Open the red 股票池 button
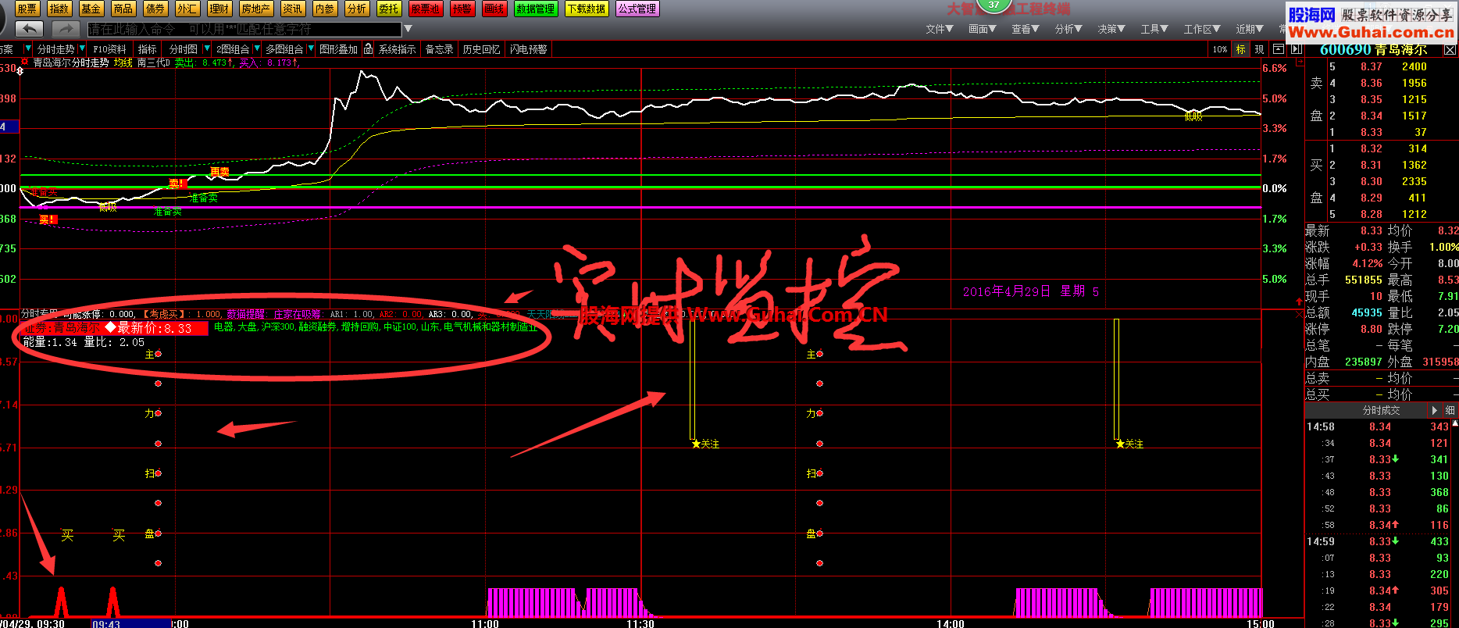 pos(426,9)
